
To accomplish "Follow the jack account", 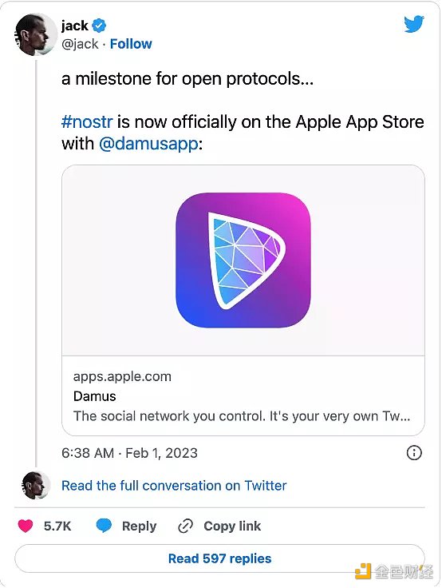I will [x=131, y=44].
